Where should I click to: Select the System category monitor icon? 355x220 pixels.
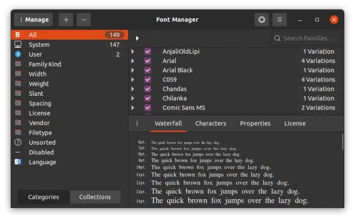18,44
